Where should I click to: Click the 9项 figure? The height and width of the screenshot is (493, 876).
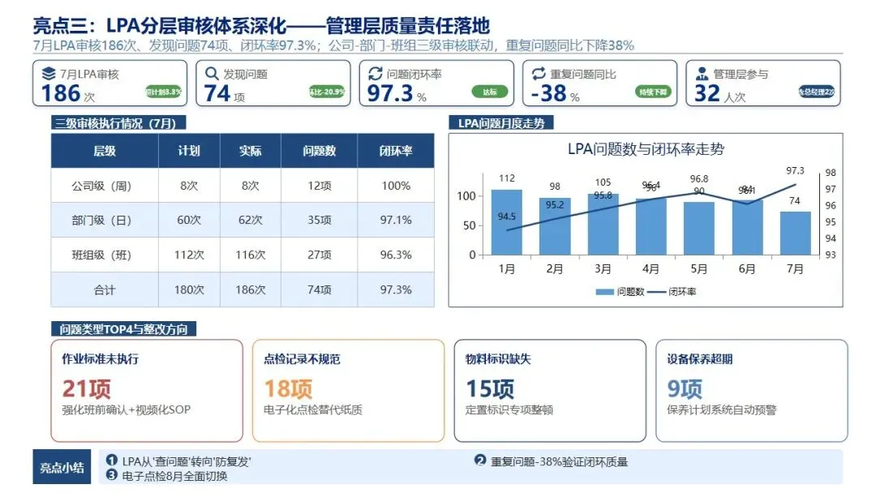coord(685,388)
